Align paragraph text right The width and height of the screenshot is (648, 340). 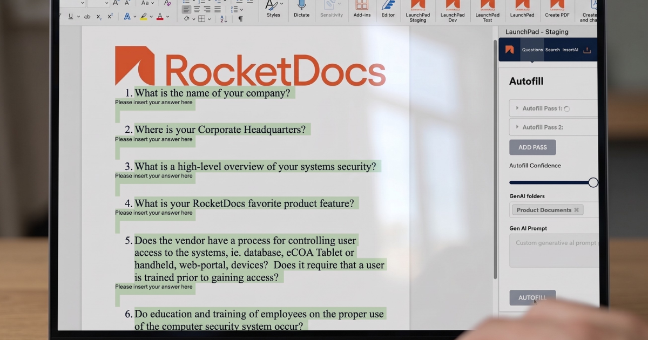pos(207,9)
